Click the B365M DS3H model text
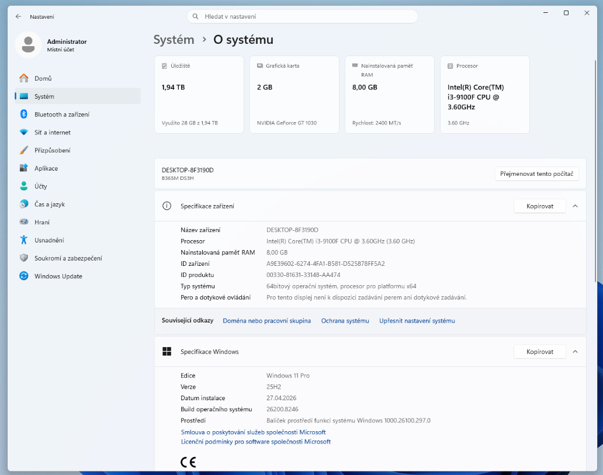 tap(177, 178)
